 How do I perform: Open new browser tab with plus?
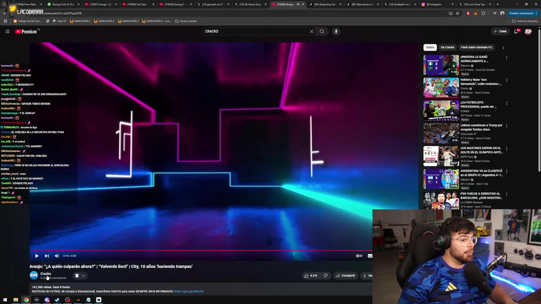coord(497,4)
